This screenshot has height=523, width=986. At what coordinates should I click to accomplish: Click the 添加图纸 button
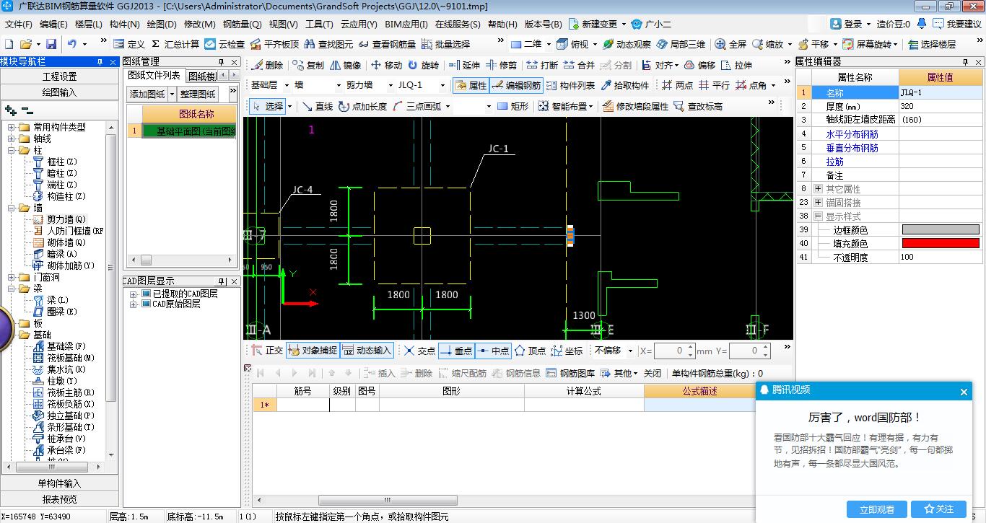click(x=147, y=94)
